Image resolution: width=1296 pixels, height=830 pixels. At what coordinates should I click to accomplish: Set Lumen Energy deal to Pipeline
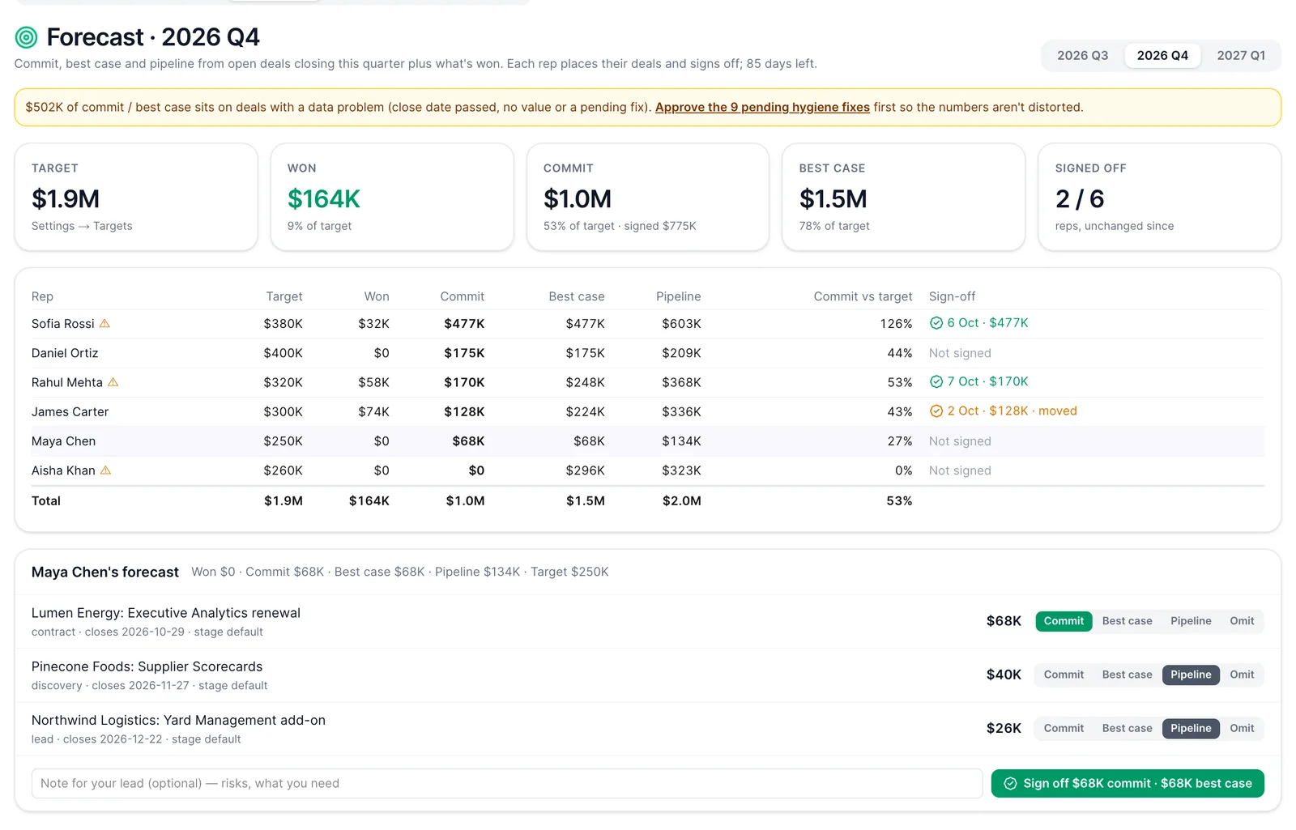click(1191, 621)
